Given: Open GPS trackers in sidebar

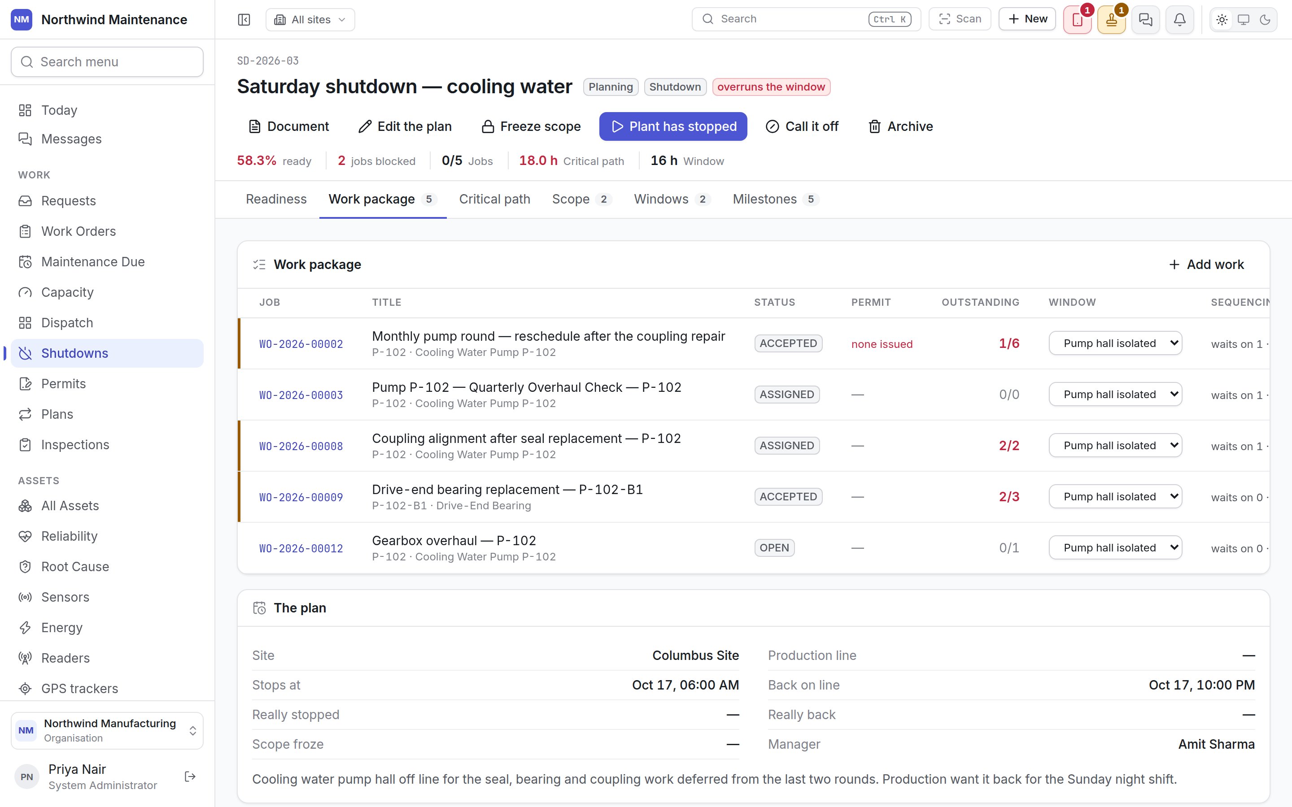Looking at the screenshot, I should click(107, 689).
